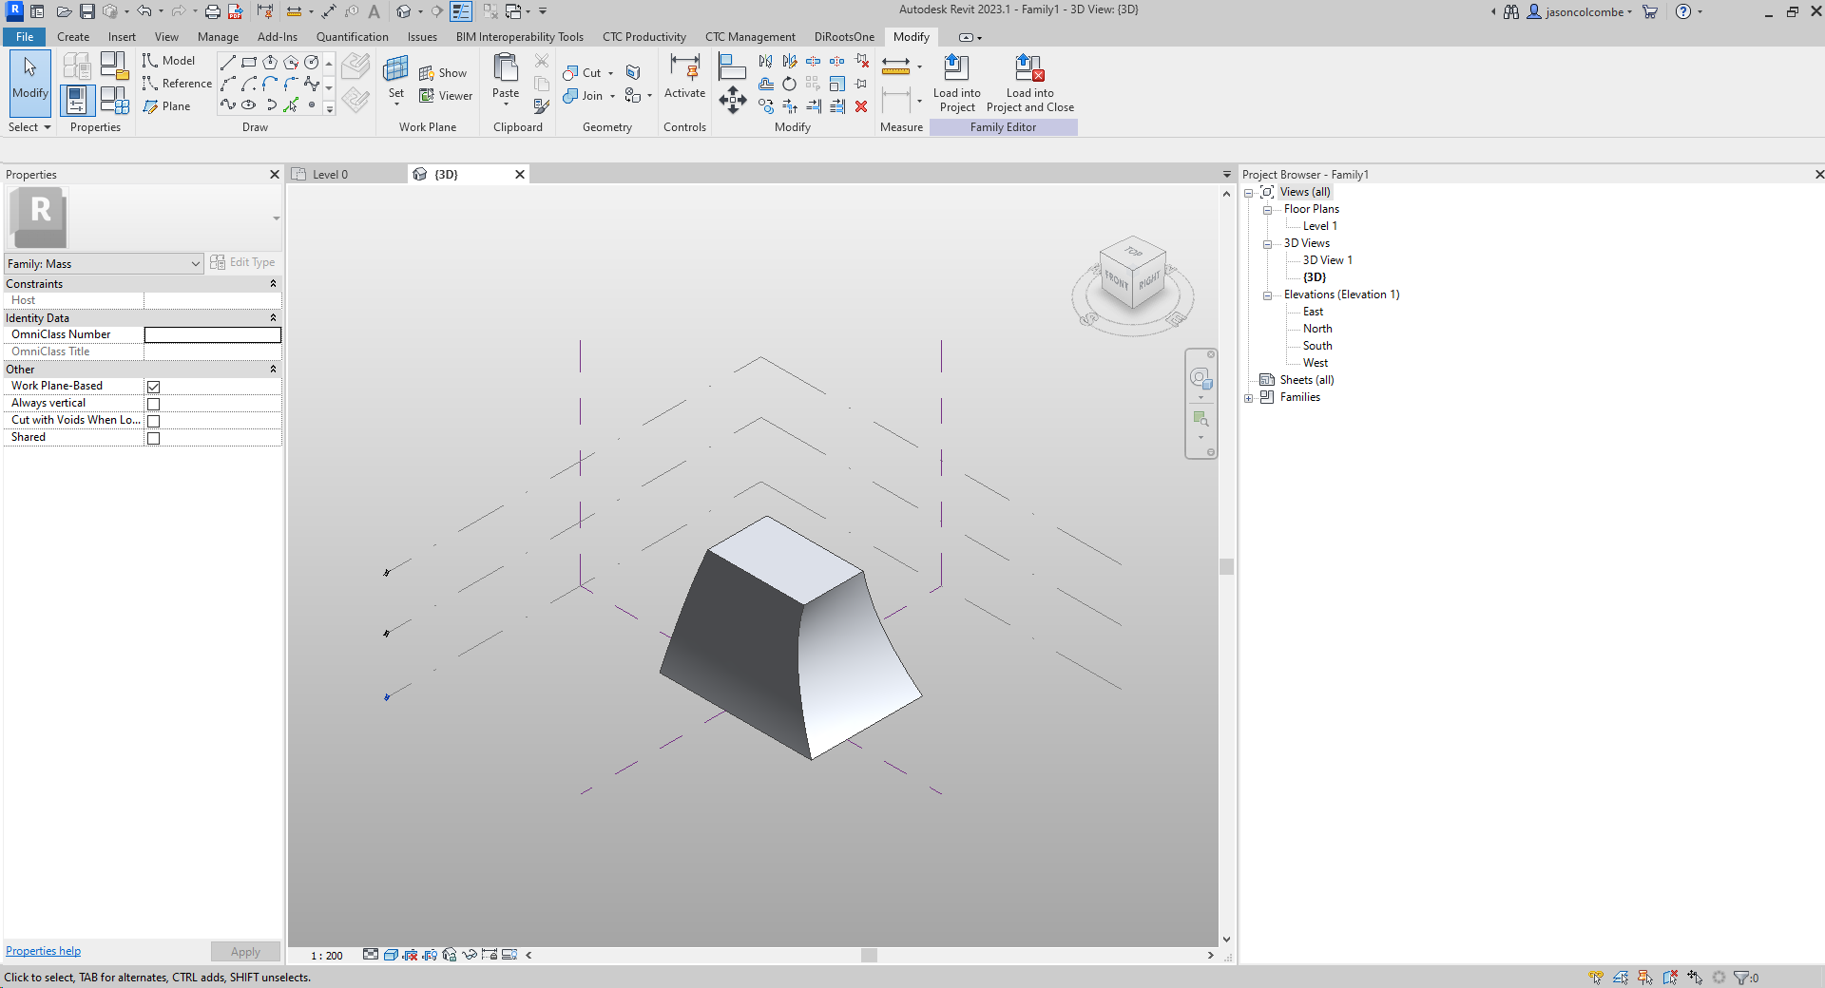Open the Manage ribbon tab
Viewport: 1825px width, 988px height.
(x=218, y=37)
